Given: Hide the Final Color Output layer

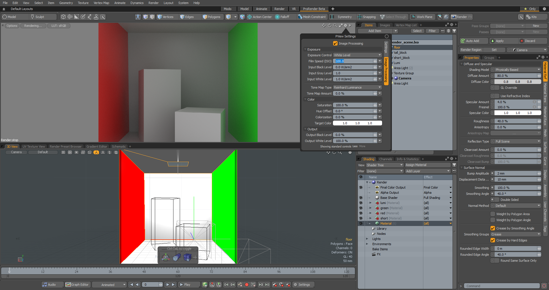Looking at the screenshot, I should (x=361, y=187).
